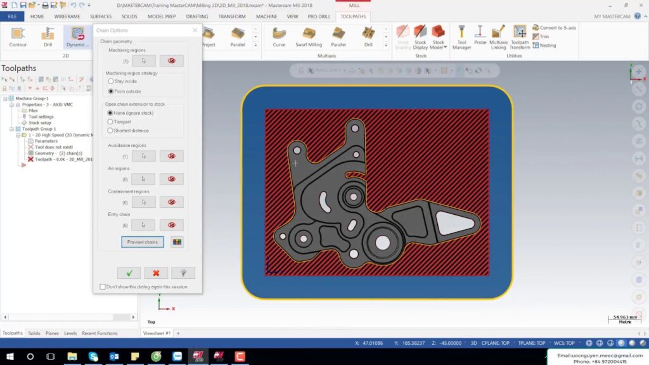Open the Solids manager tab
This screenshot has width=649, height=365.
point(34,333)
